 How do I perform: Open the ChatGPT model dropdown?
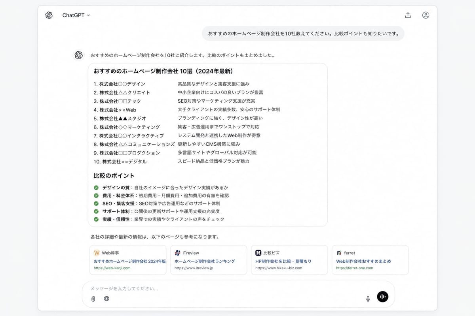coord(76,15)
